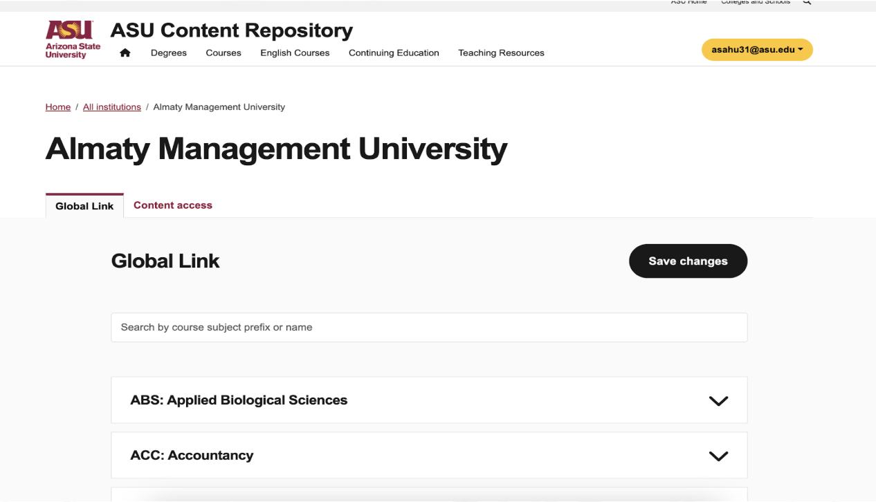Switch to the Content access tab
876x502 pixels.
click(173, 205)
